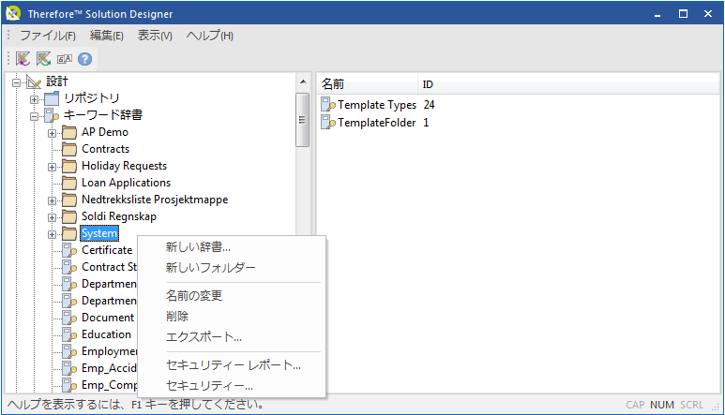Expand the AP Demo folder
The width and height of the screenshot is (725, 415).
coord(52,133)
